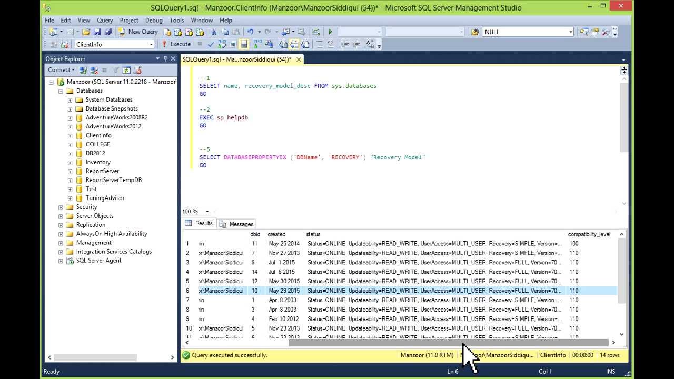Click the Save All icon
The image size is (674, 379).
108,32
